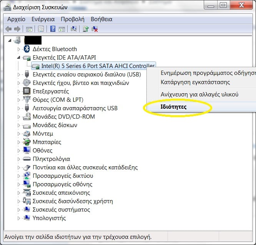Expand the Μονάδες DVD/CD-ROM node arrow
256x245 pixels.
tap(19, 117)
